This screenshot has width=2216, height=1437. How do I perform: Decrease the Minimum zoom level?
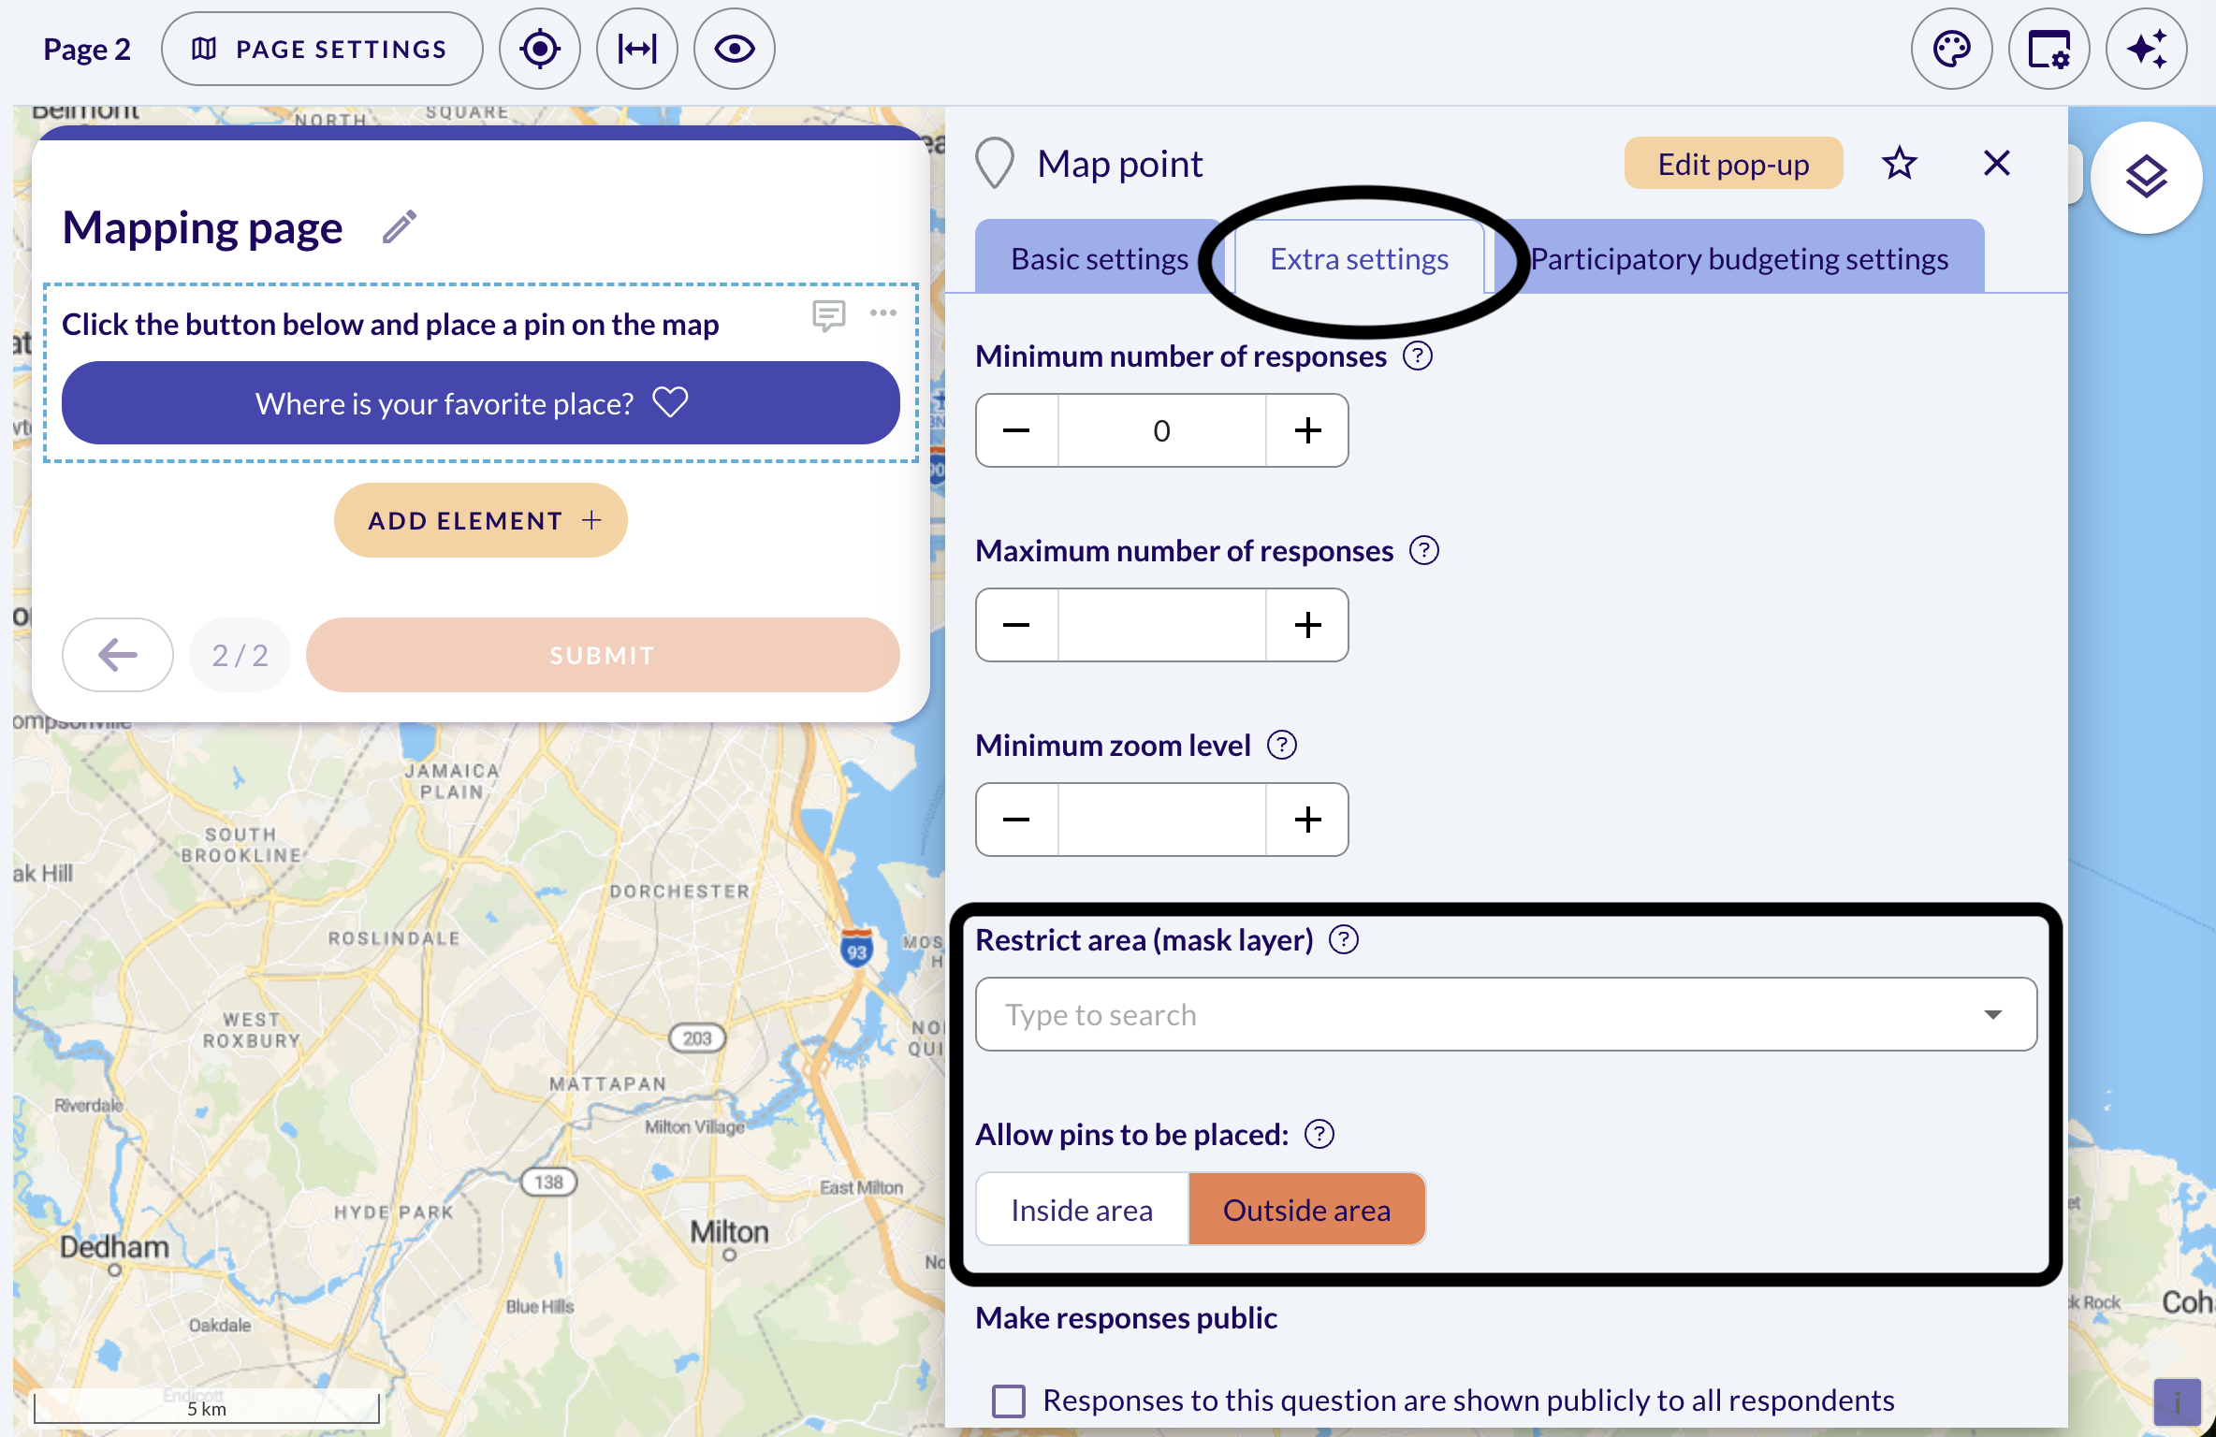point(1017,820)
